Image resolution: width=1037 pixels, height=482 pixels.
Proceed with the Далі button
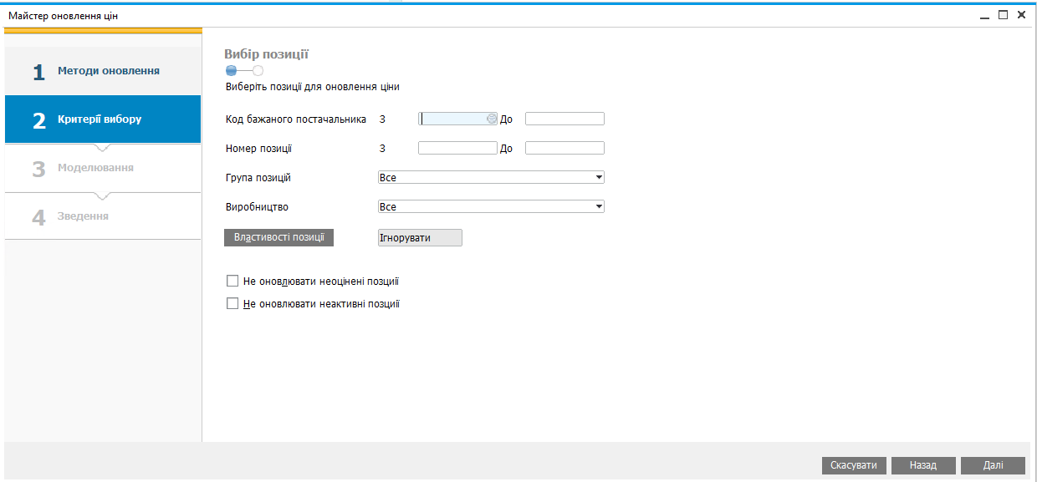point(993,465)
